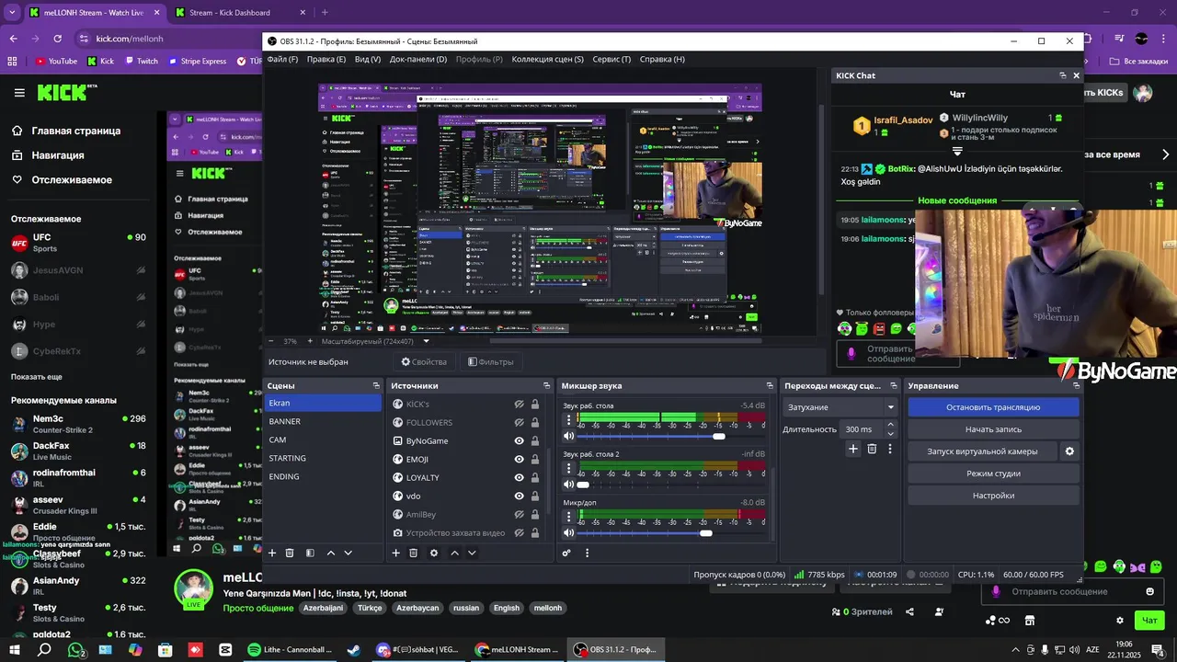Image resolution: width=1177 pixels, height=662 pixels.
Task: Open source properties gear in Sources toolbar
Action: coord(434,553)
